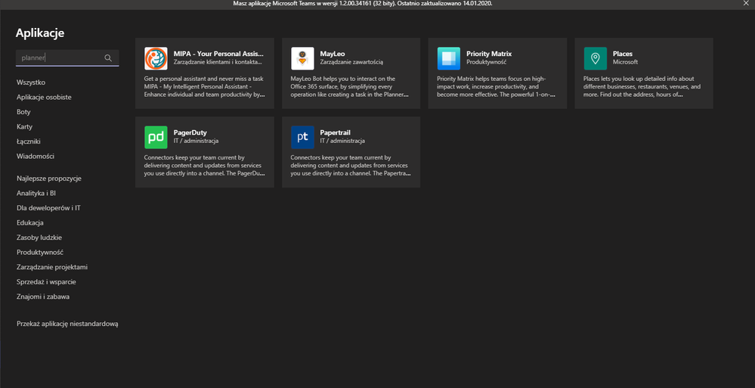Open MIPA - Your Personal Assistant title
This screenshot has height=388, width=755.
pyautogui.click(x=218, y=54)
